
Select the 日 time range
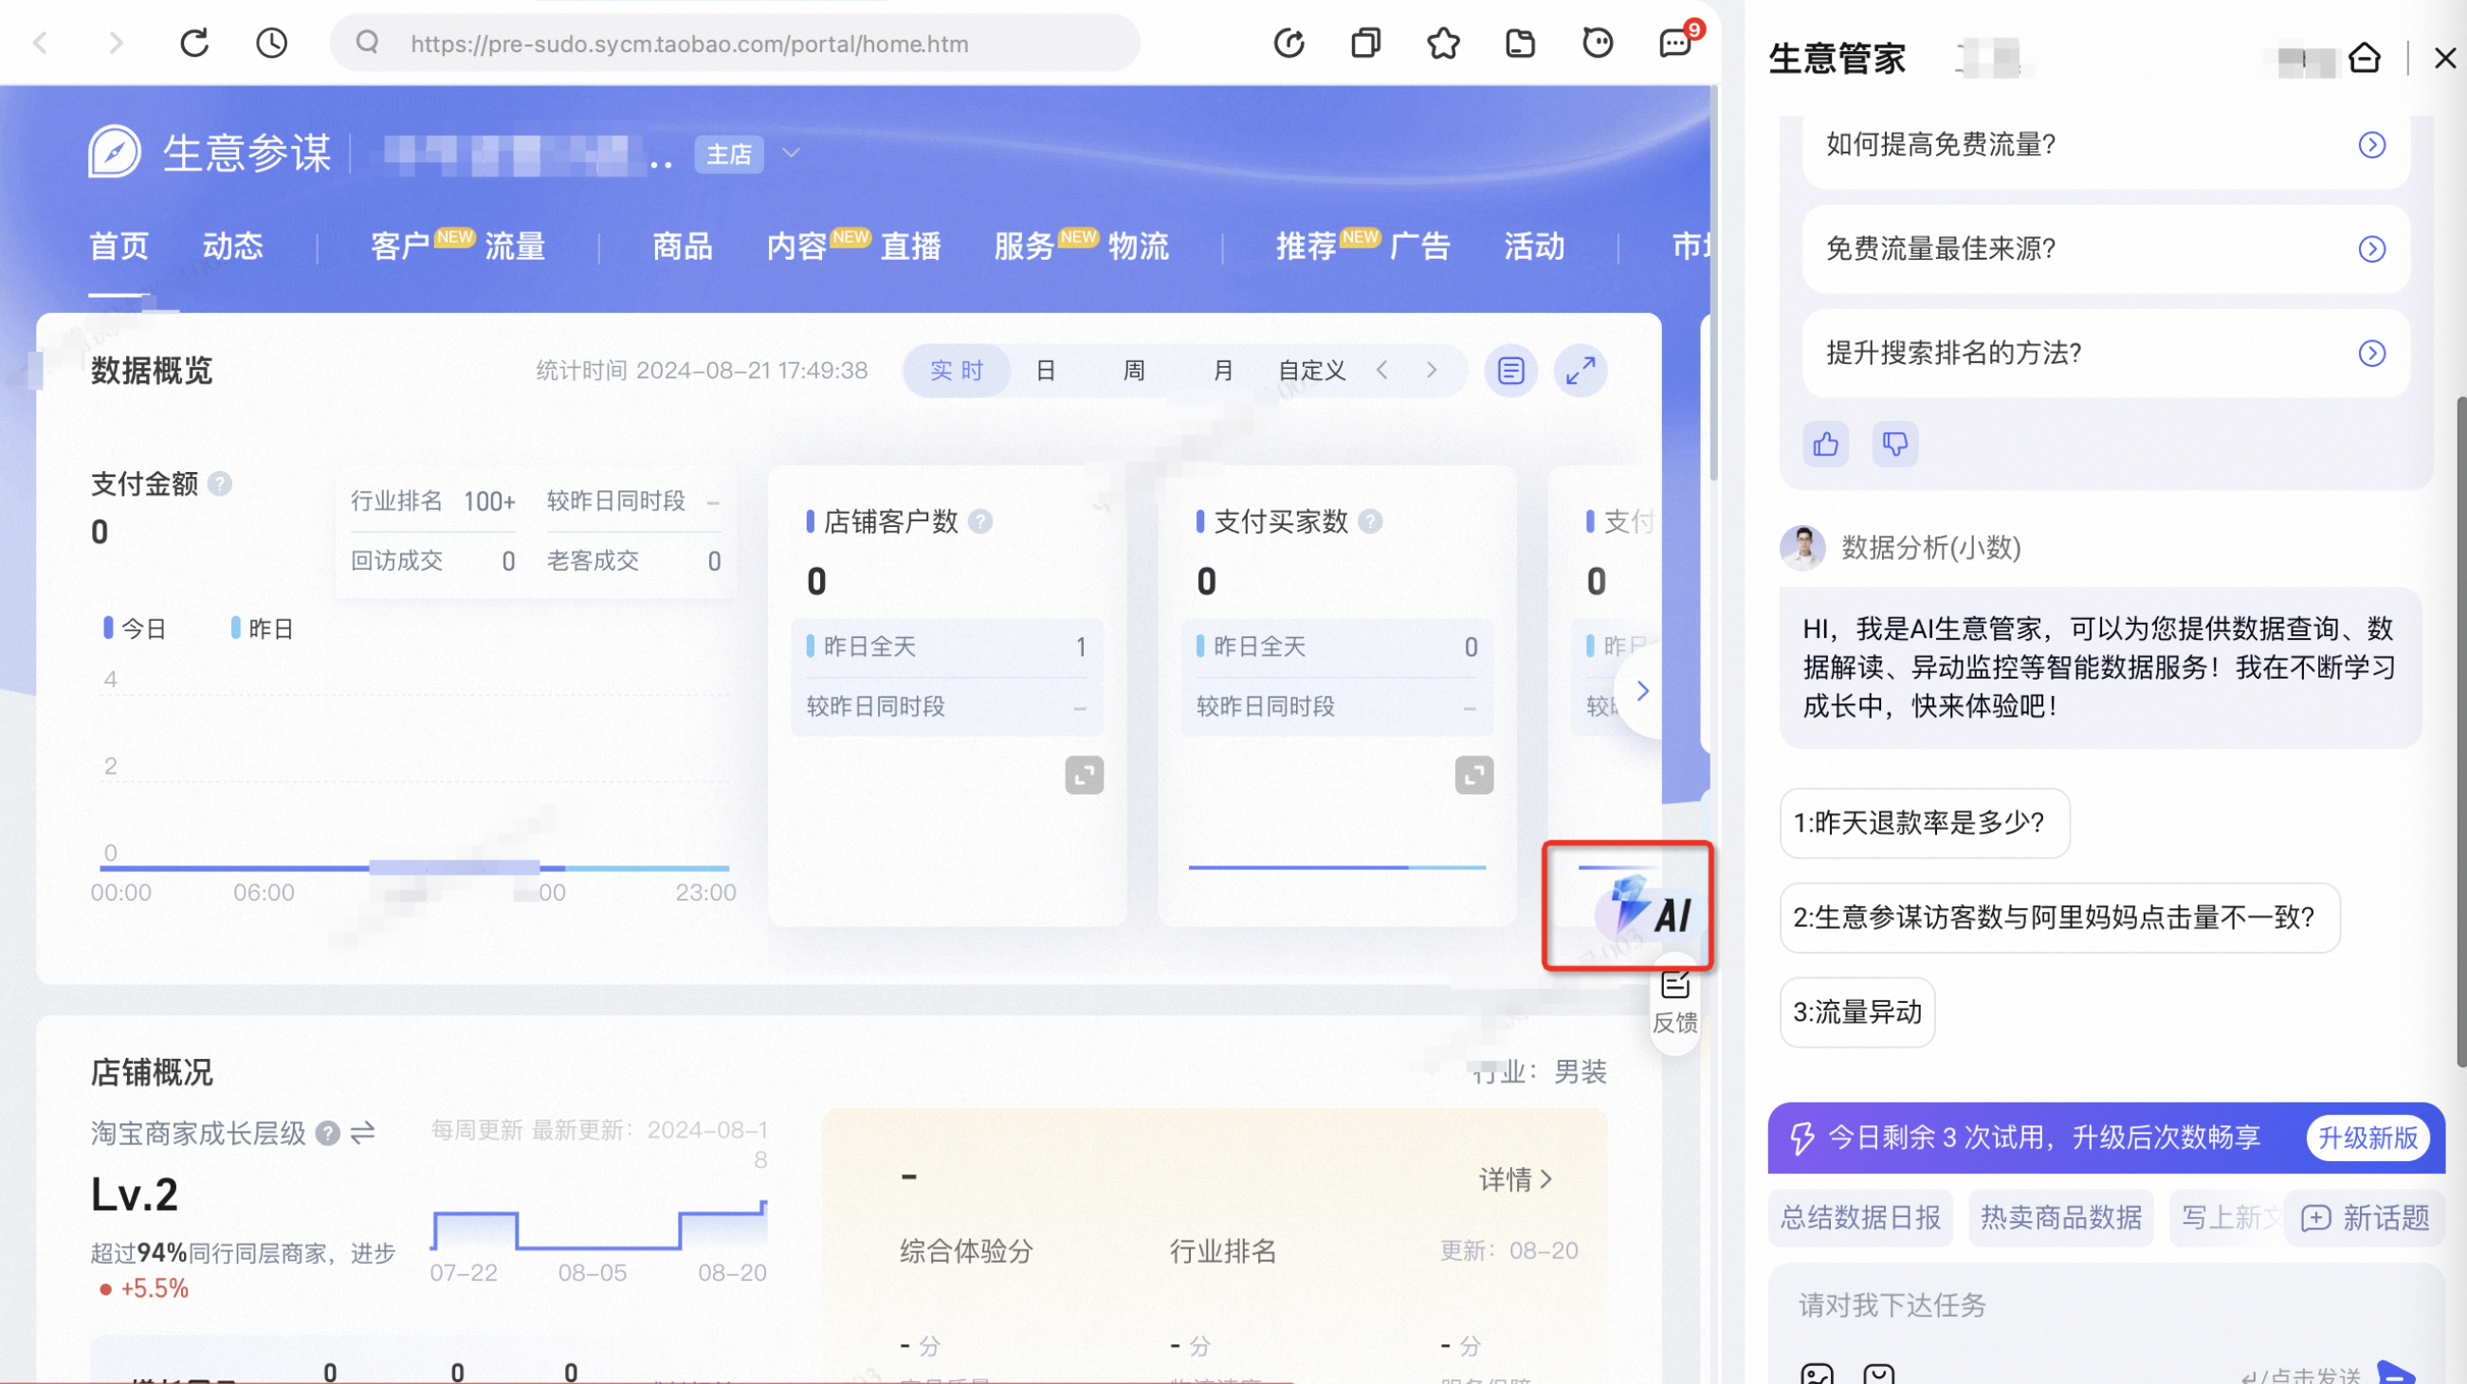[1045, 371]
